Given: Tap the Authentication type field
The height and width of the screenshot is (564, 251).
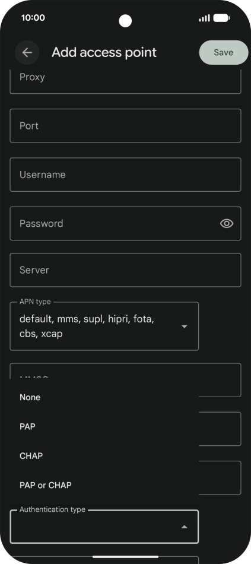Looking at the screenshot, I should 104,527.
